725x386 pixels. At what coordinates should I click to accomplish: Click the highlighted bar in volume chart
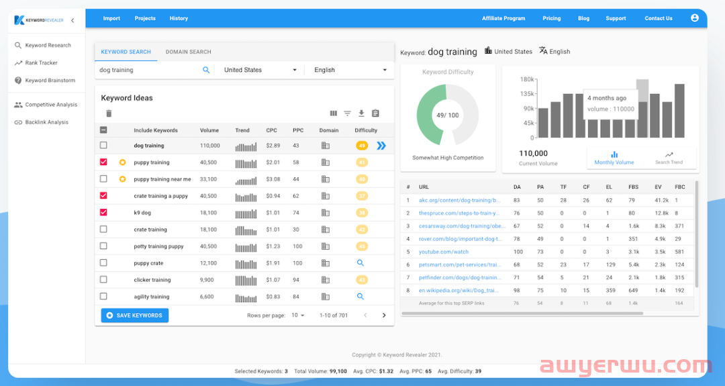click(642, 109)
